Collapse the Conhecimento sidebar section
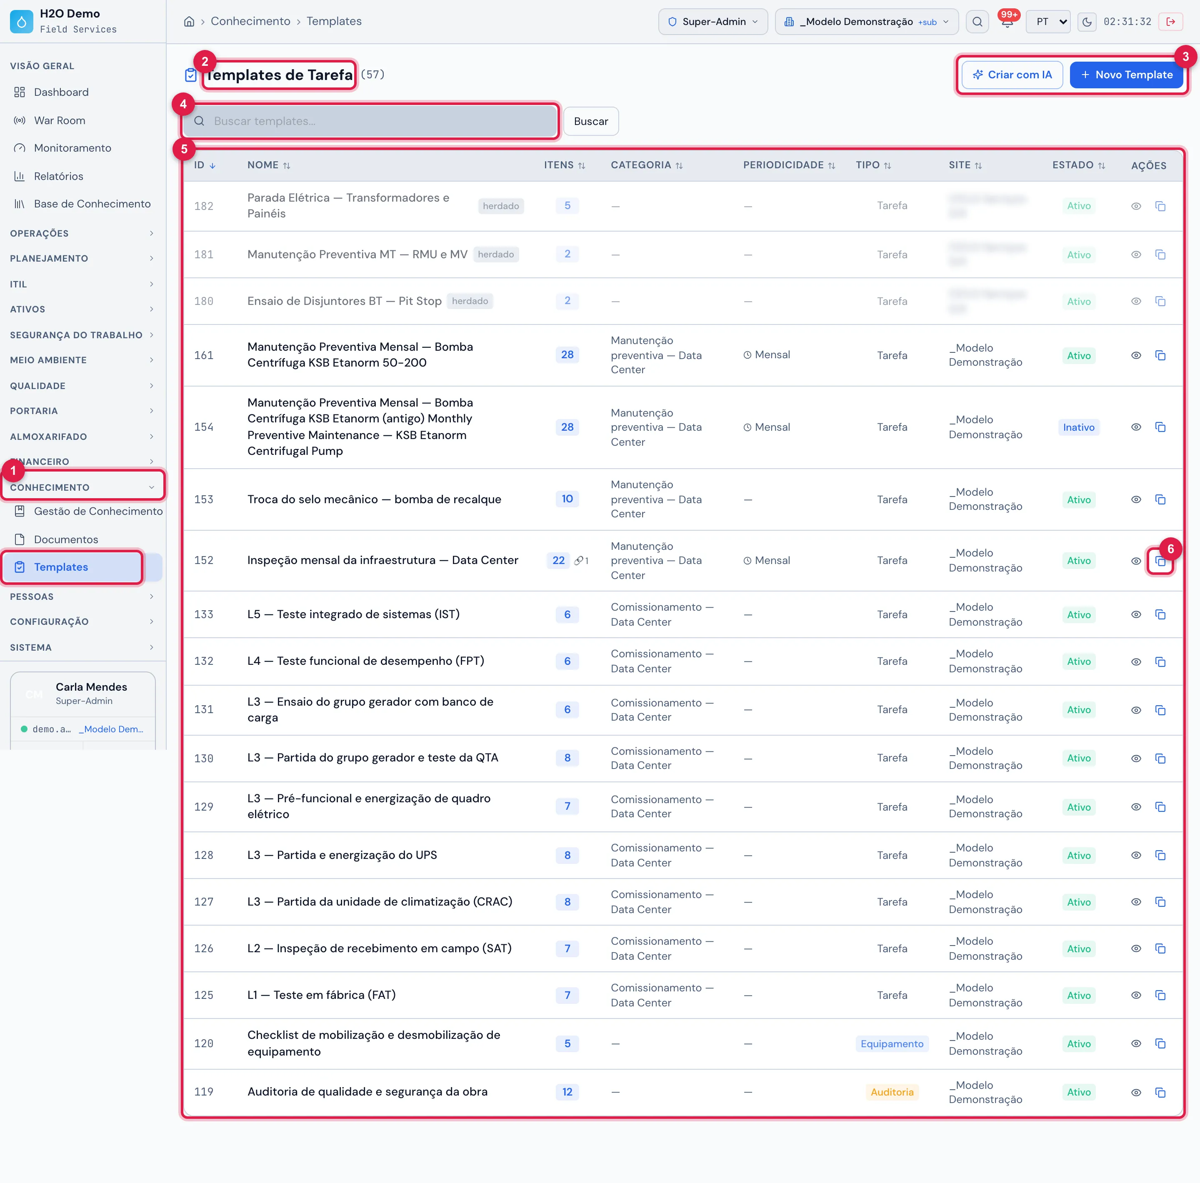The image size is (1200, 1183). pyautogui.click(x=82, y=487)
